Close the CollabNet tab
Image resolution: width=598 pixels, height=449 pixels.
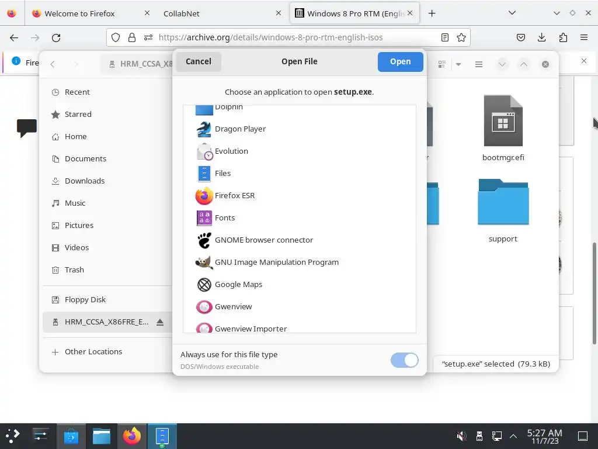tap(279, 13)
